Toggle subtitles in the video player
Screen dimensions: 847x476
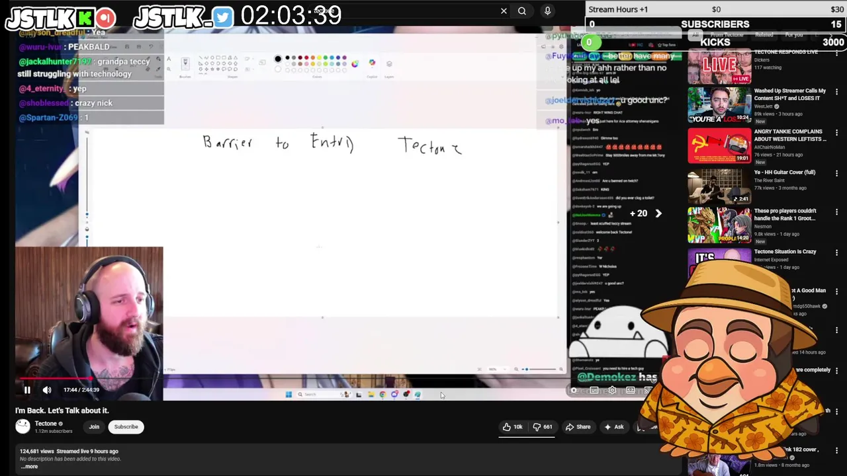pyautogui.click(x=594, y=391)
